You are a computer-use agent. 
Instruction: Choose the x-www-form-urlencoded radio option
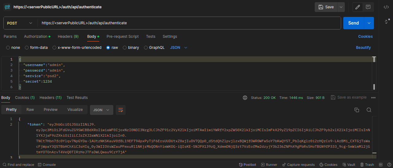pos(55,48)
